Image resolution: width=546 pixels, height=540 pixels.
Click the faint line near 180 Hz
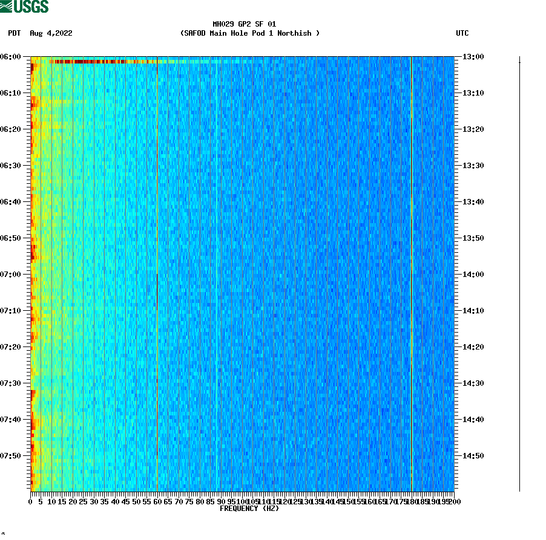coord(411,272)
